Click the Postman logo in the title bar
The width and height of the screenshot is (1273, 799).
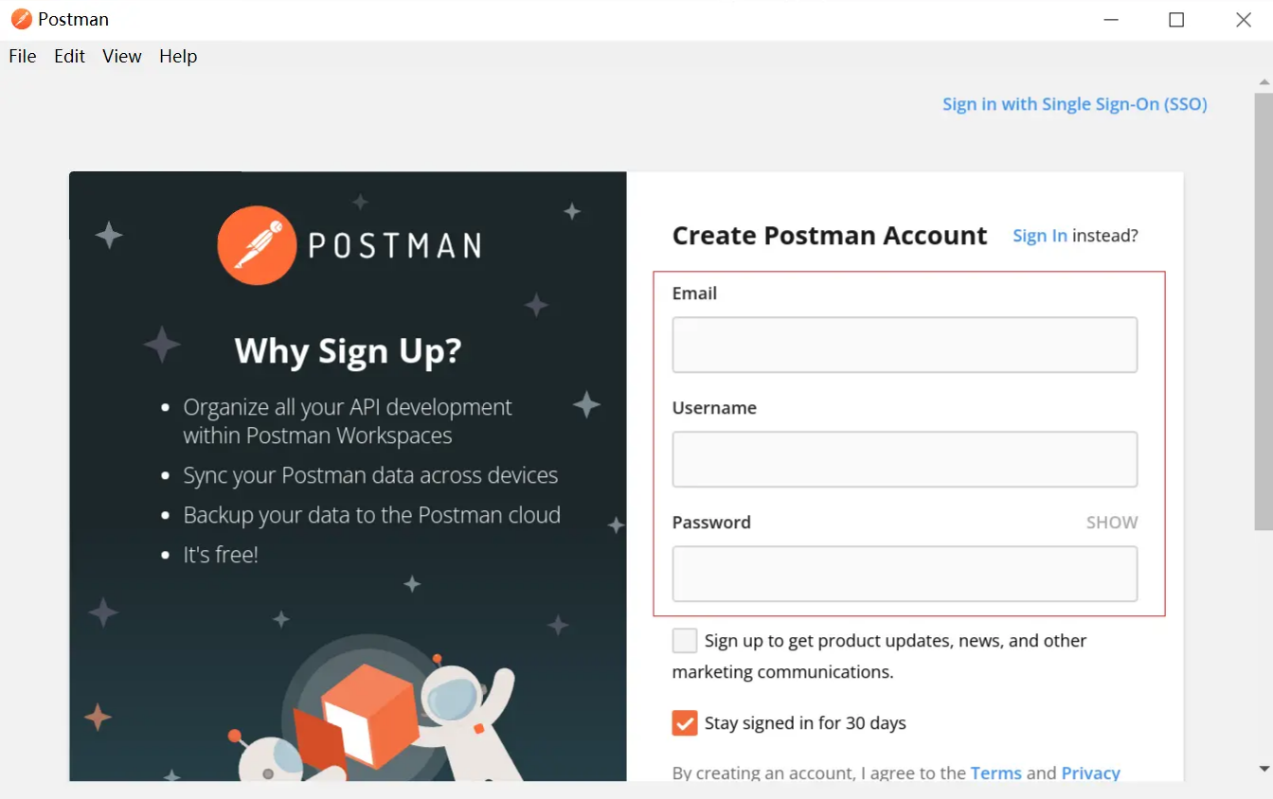coord(21,19)
